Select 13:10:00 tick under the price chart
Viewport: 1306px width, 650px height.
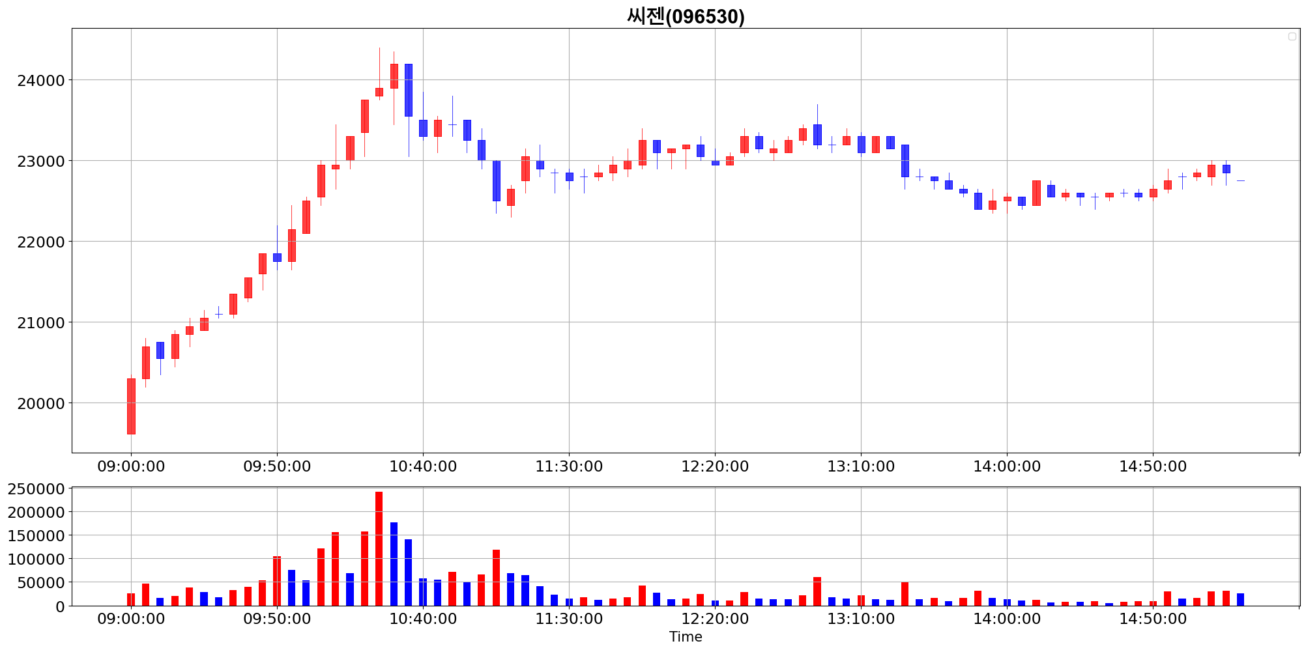point(861,467)
